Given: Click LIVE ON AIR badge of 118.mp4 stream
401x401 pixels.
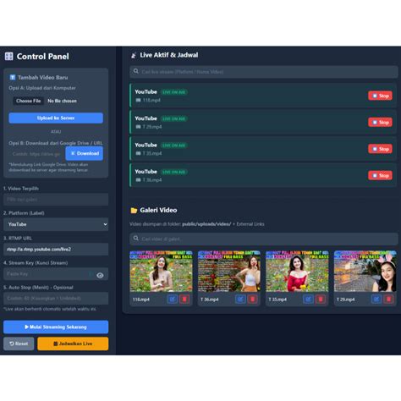Looking at the screenshot, I should coord(174,92).
